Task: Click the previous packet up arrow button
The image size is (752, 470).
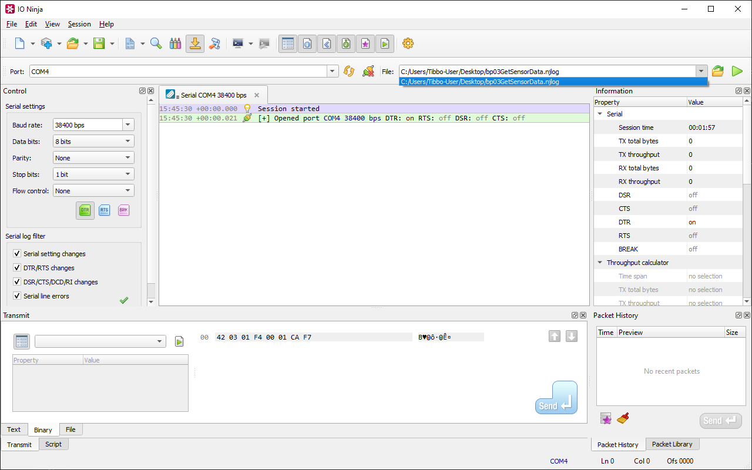Action: [x=555, y=336]
